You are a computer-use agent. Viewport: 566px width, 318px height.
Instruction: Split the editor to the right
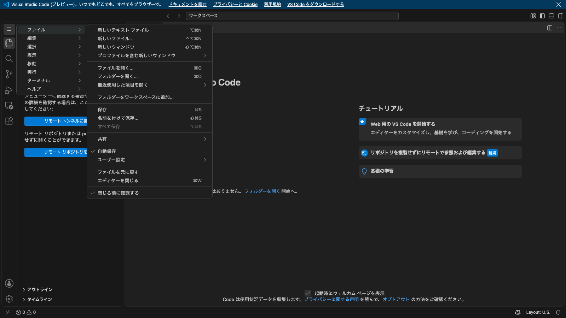[550, 28]
